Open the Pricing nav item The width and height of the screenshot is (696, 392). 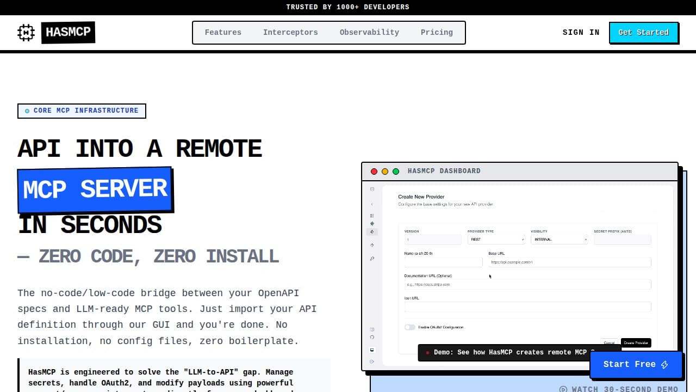point(437,33)
